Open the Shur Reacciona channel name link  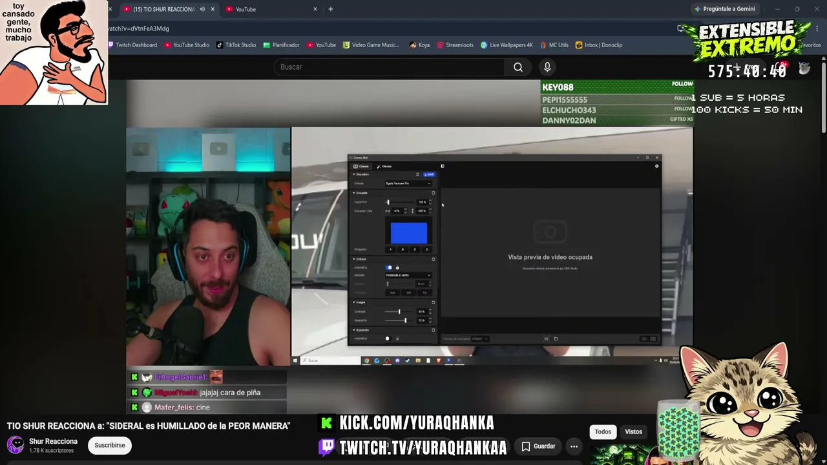click(53, 441)
